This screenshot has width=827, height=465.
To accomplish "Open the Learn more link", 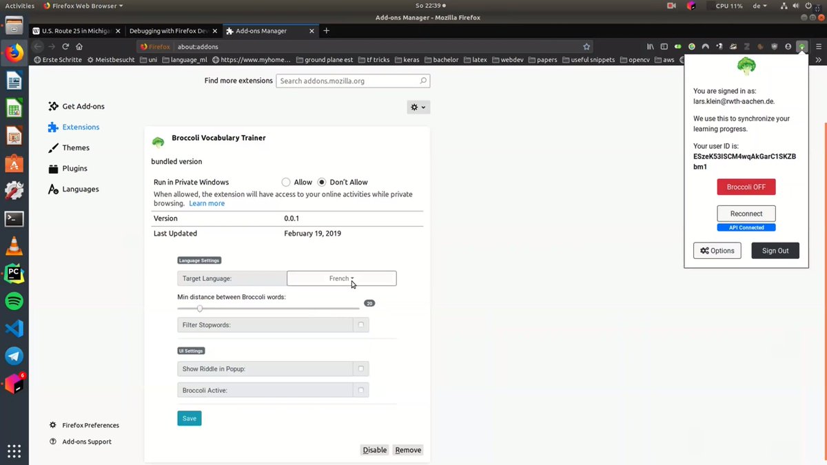I will click(x=207, y=203).
